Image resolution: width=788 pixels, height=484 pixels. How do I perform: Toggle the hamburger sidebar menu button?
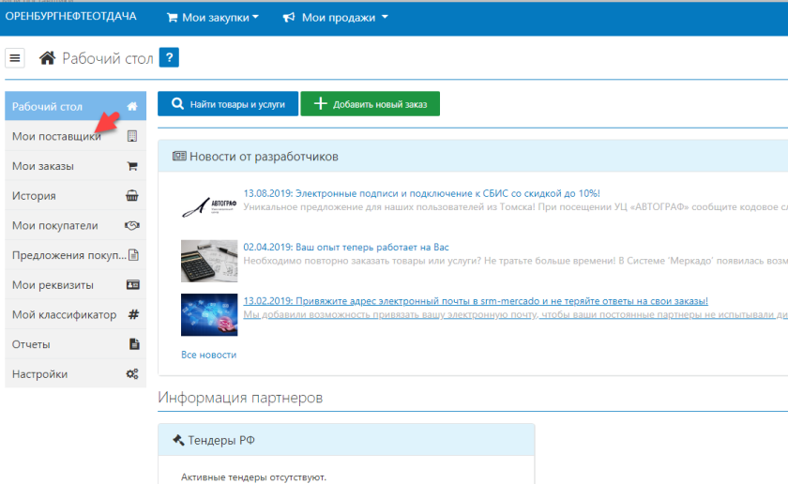coord(15,58)
